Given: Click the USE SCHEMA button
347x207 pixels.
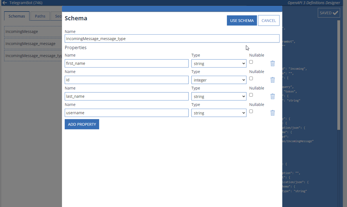Looking at the screenshot, I should [x=242, y=20].
